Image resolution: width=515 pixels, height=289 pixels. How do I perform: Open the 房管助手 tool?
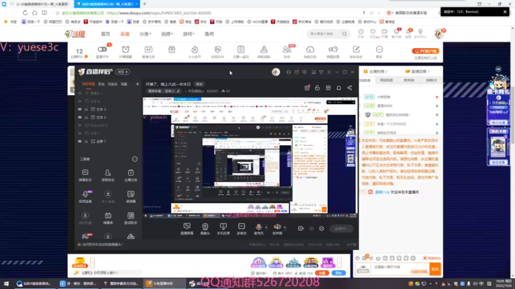[x=108, y=175]
